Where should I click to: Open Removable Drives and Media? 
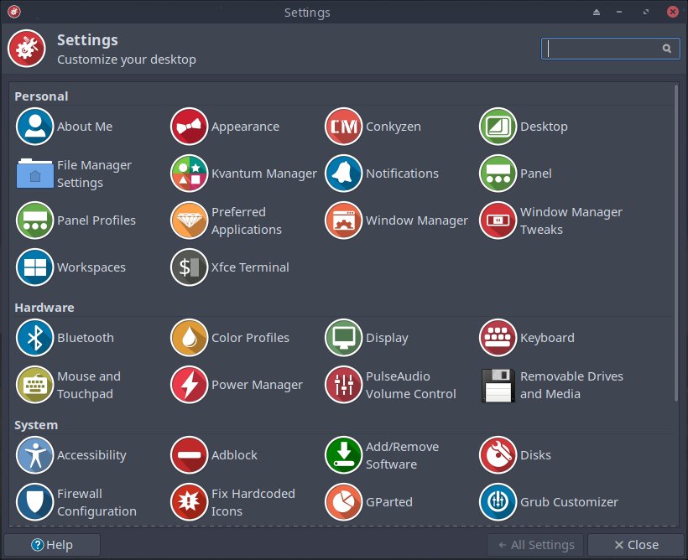[x=498, y=385]
